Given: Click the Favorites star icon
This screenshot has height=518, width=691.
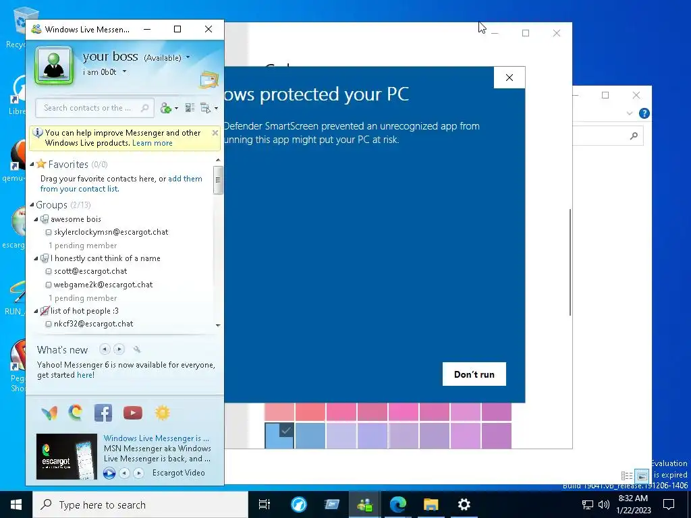Looking at the screenshot, I should 41,164.
